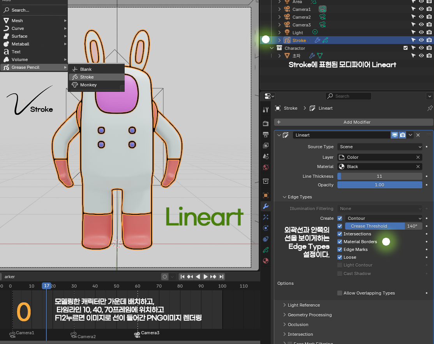Open the Material properties tab
This screenshot has width=434, height=344.
coord(266,260)
